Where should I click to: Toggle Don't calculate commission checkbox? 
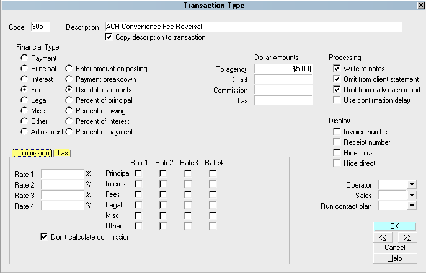coord(44,236)
